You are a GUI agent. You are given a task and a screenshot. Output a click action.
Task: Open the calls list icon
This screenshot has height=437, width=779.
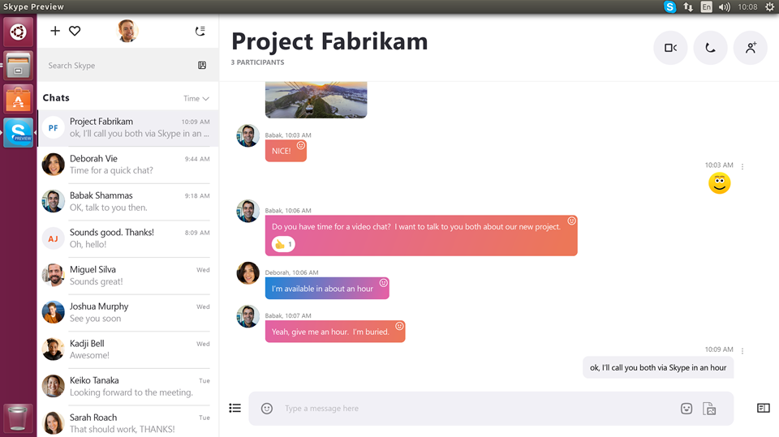(x=200, y=32)
